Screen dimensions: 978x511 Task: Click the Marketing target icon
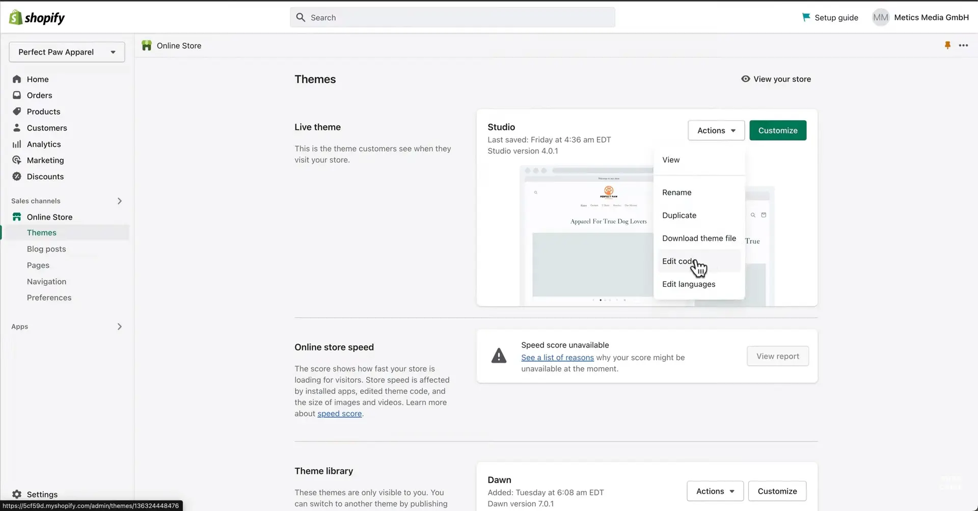click(17, 160)
